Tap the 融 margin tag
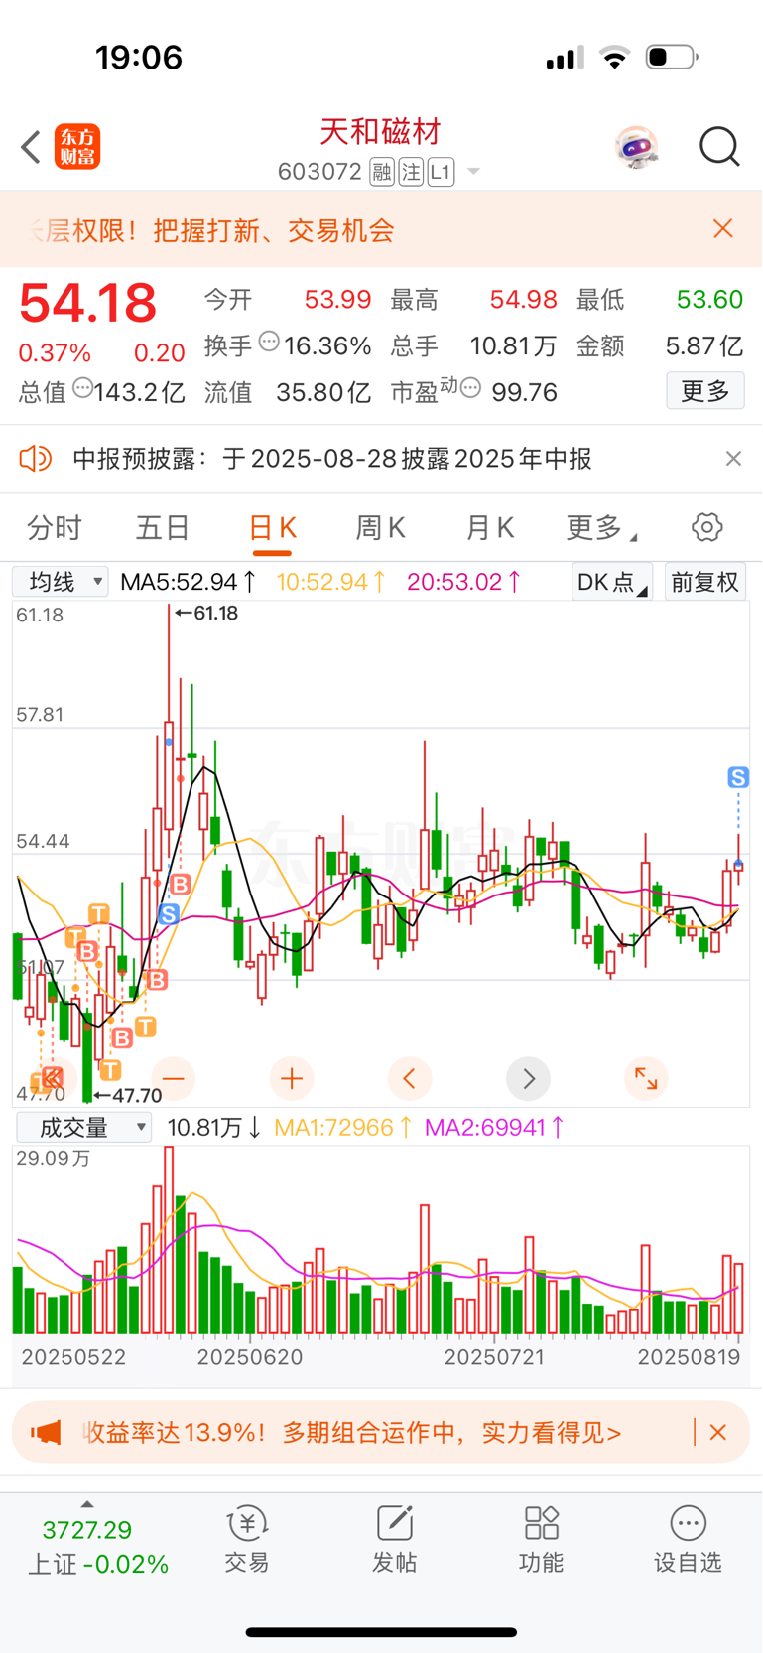This screenshot has width=763, height=1653. pyautogui.click(x=382, y=172)
